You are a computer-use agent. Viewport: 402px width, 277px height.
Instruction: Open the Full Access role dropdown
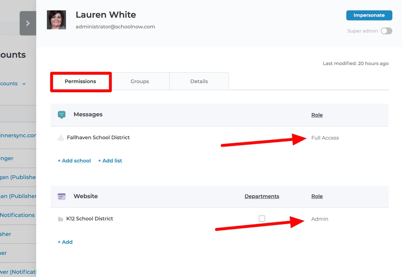(325, 138)
